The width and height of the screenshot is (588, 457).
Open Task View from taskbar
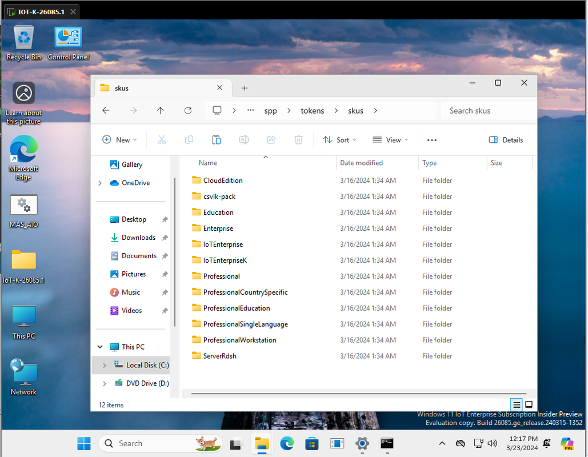click(236, 443)
